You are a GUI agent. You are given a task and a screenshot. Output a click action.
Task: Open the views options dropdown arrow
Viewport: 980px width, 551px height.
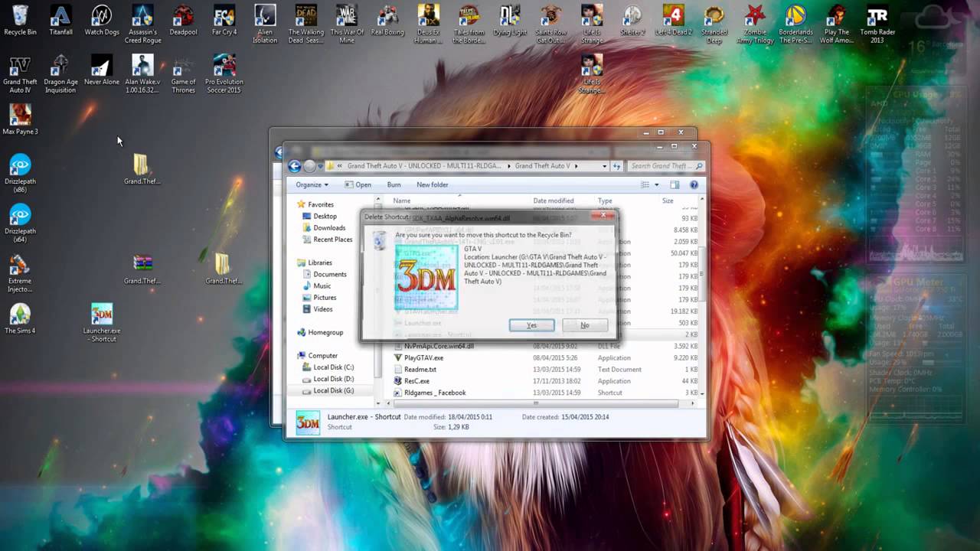click(656, 185)
